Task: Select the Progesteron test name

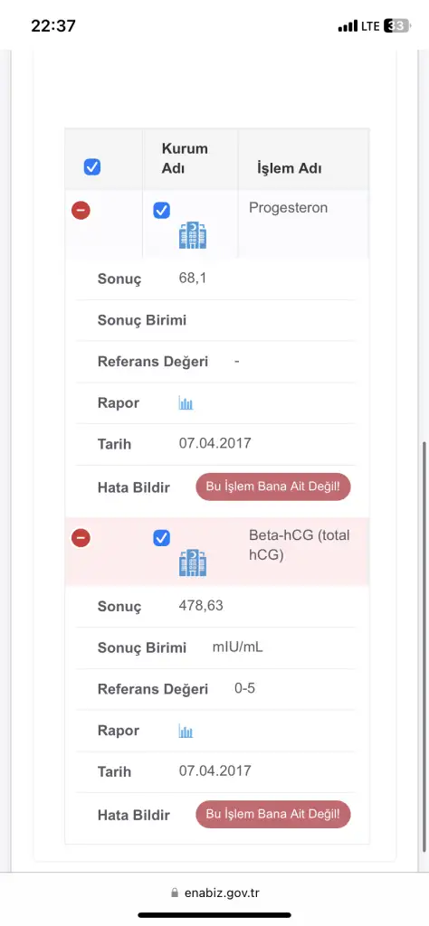Action: click(x=289, y=208)
